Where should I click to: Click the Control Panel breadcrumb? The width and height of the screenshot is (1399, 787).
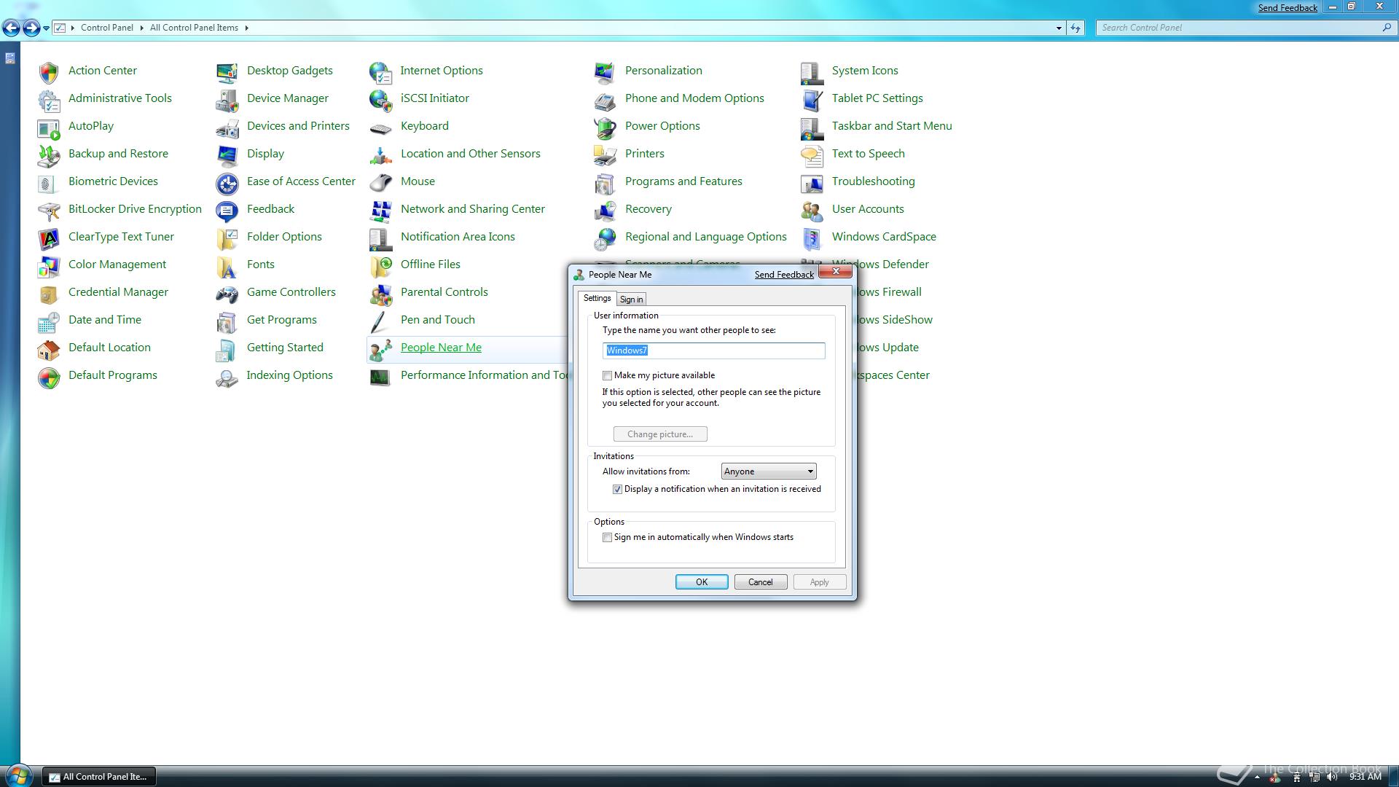[107, 28]
